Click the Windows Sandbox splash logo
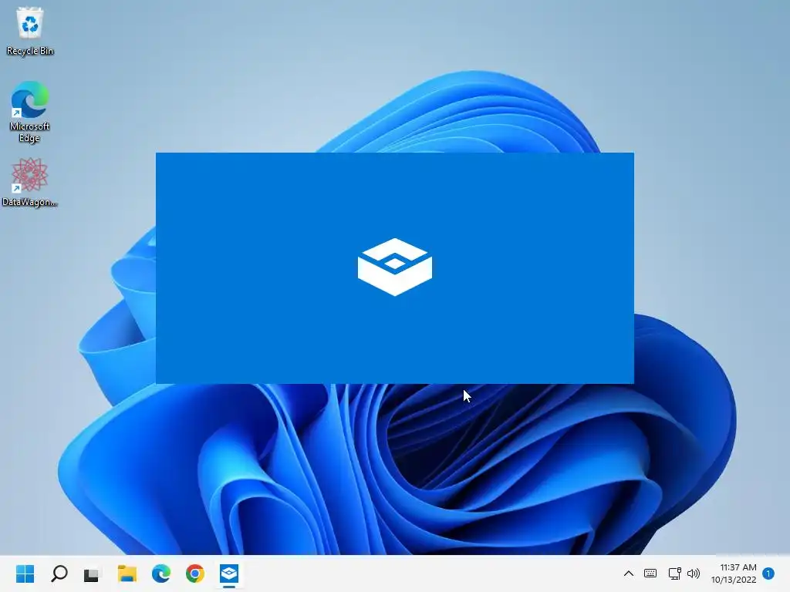This screenshot has width=790, height=592. click(x=394, y=267)
